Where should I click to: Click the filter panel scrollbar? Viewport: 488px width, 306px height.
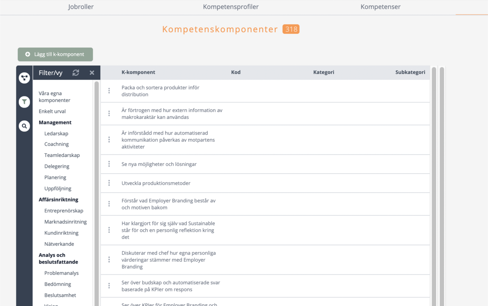click(96, 193)
